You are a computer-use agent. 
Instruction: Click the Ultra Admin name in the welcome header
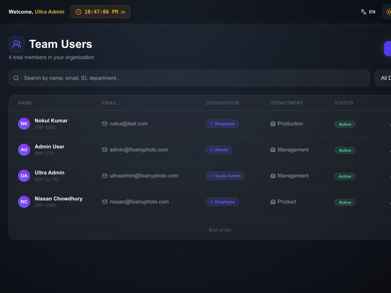click(x=49, y=12)
